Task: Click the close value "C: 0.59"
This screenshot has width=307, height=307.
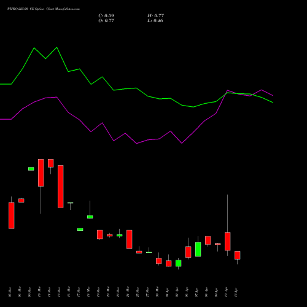Action: click(x=106, y=16)
